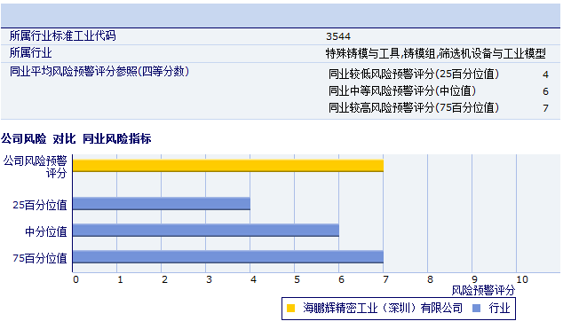The width and height of the screenshot is (571, 329).
Task: Click the yellow company legend swatch
Action: pyautogui.click(x=290, y=309)
